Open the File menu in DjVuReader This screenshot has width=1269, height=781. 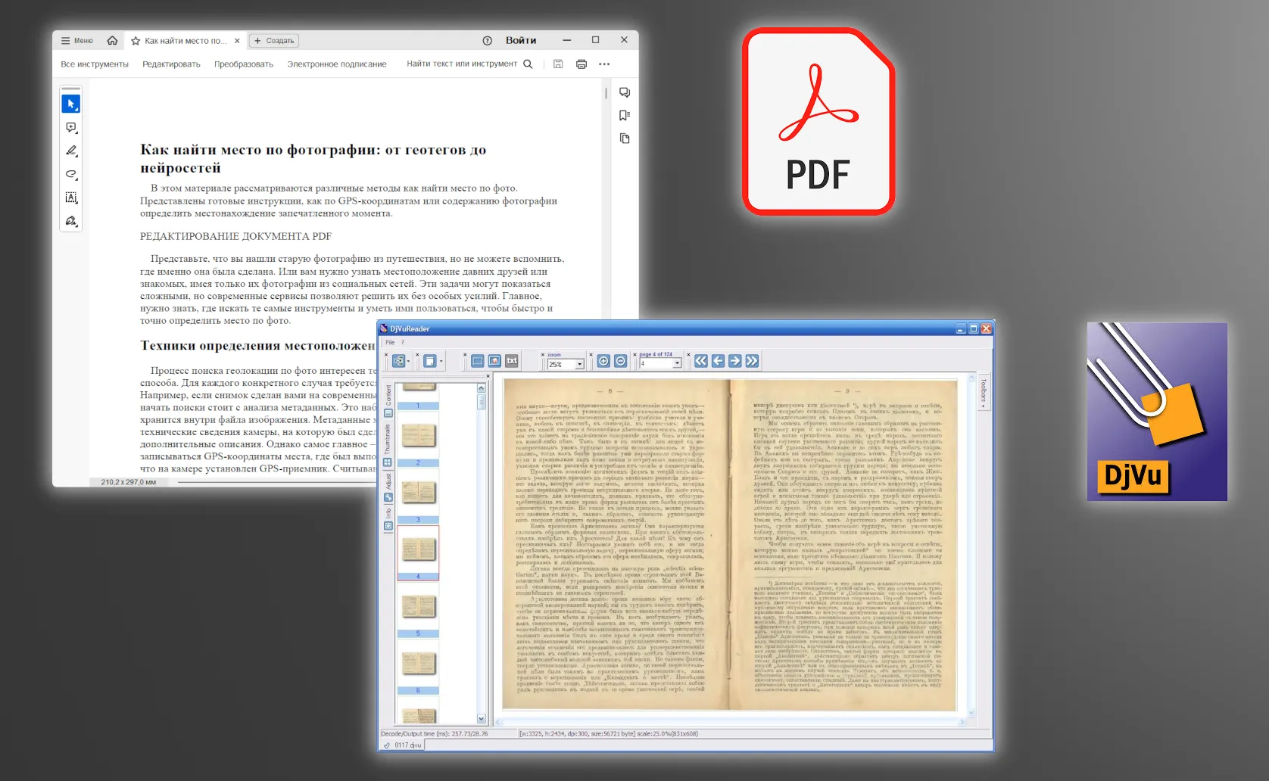tap(388, 342)
